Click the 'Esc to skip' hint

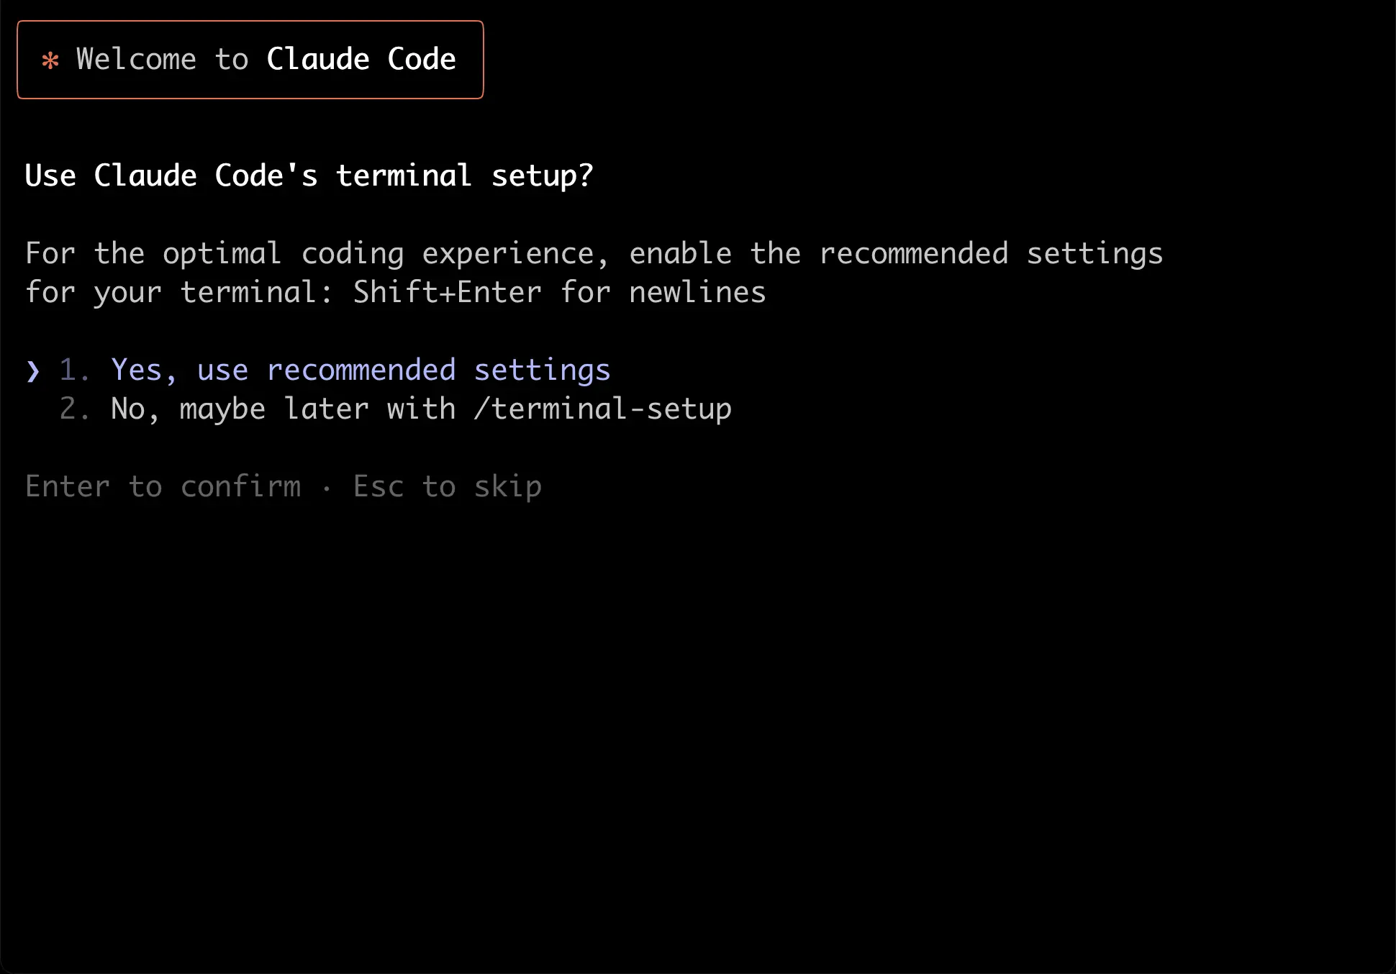(447, 487)
